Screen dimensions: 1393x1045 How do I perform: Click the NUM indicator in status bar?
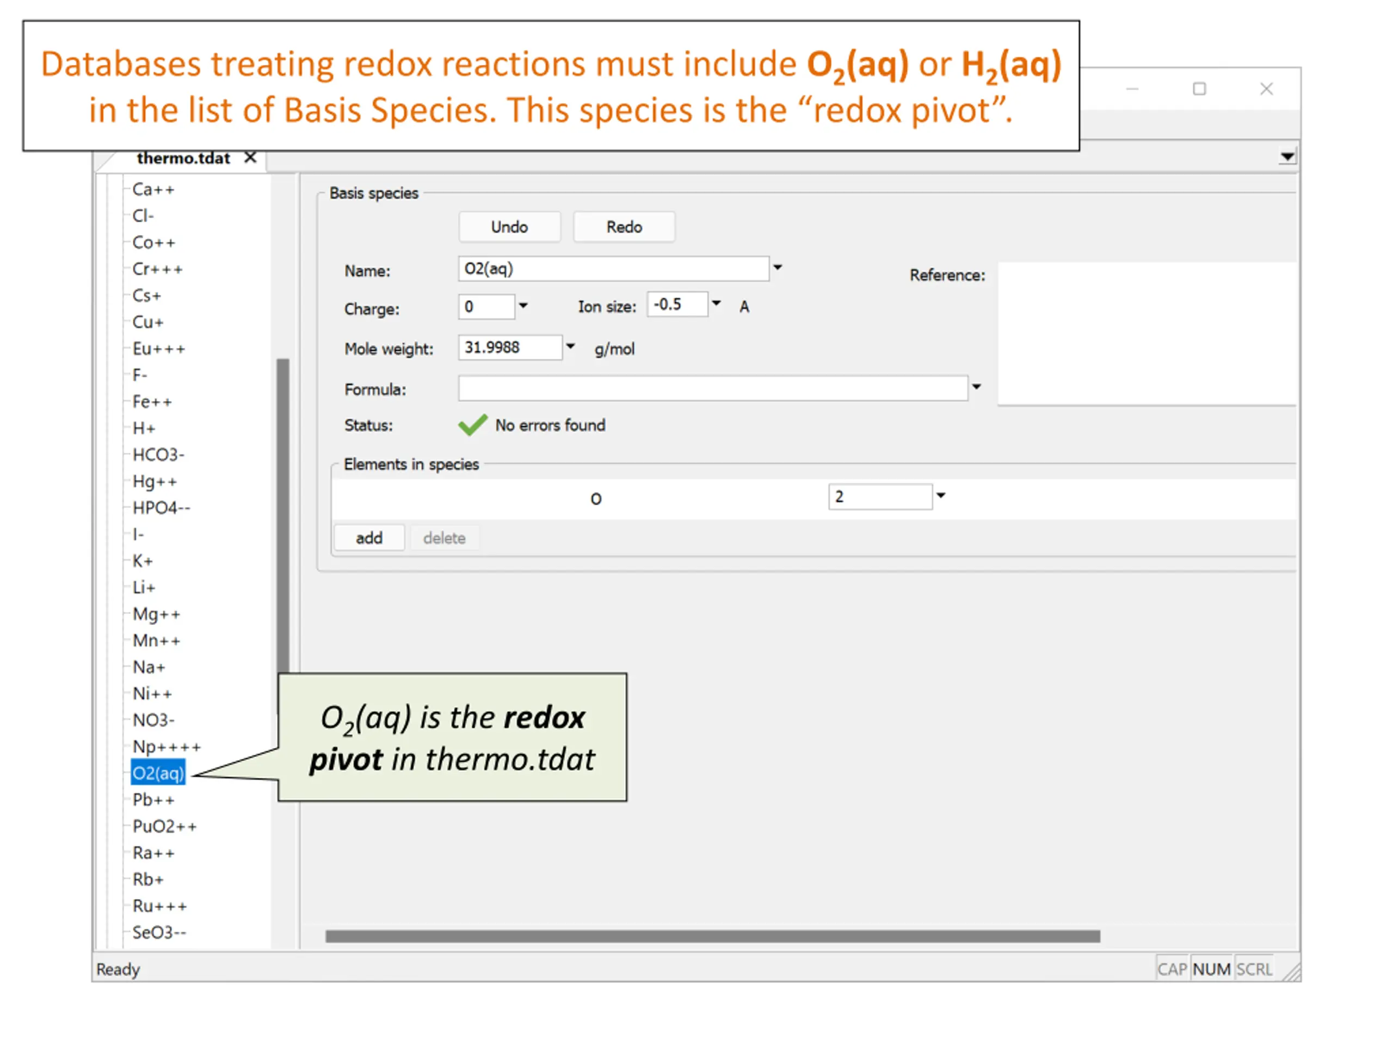[x=1212, y=969]
